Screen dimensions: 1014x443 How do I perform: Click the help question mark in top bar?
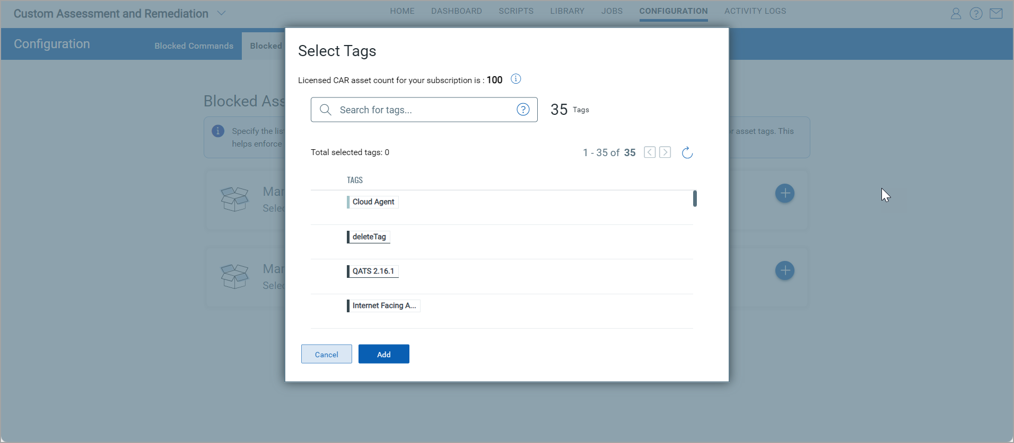976,14
